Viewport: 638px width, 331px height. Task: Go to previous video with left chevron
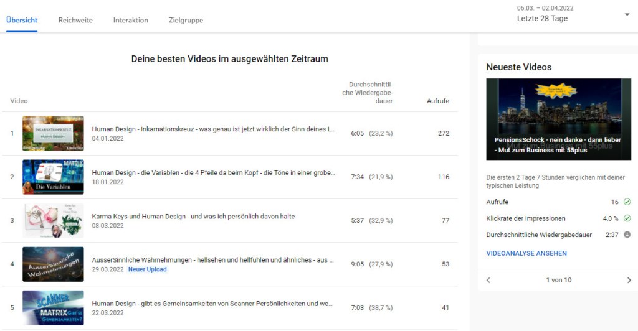click(x=488, y=280)
